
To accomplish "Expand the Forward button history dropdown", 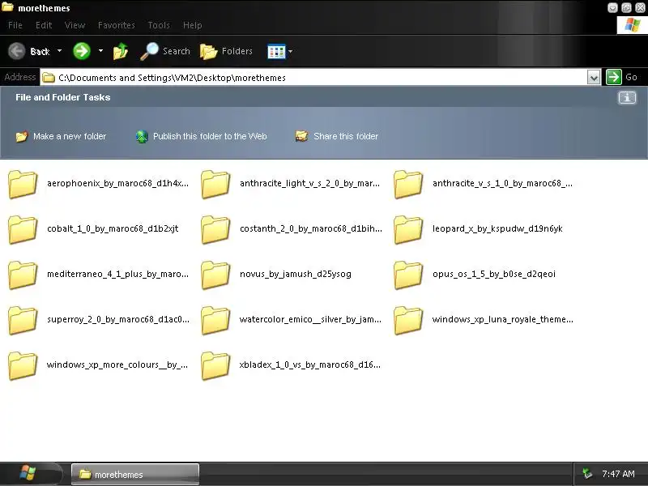I will [100, 51].
